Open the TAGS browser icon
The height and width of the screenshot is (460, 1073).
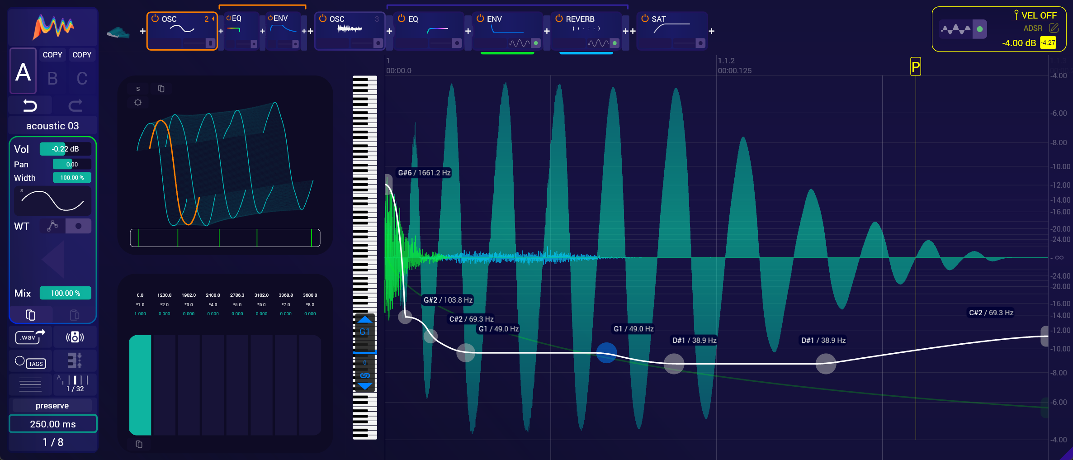pyautogui.click(x=30, y=362)
